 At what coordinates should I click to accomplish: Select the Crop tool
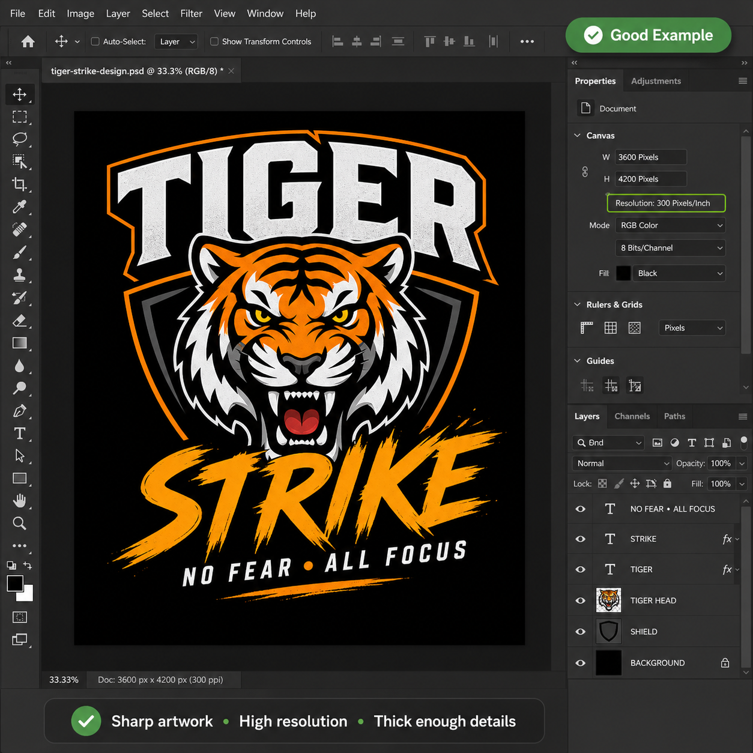pyautogui.click(x=19, y=184)
